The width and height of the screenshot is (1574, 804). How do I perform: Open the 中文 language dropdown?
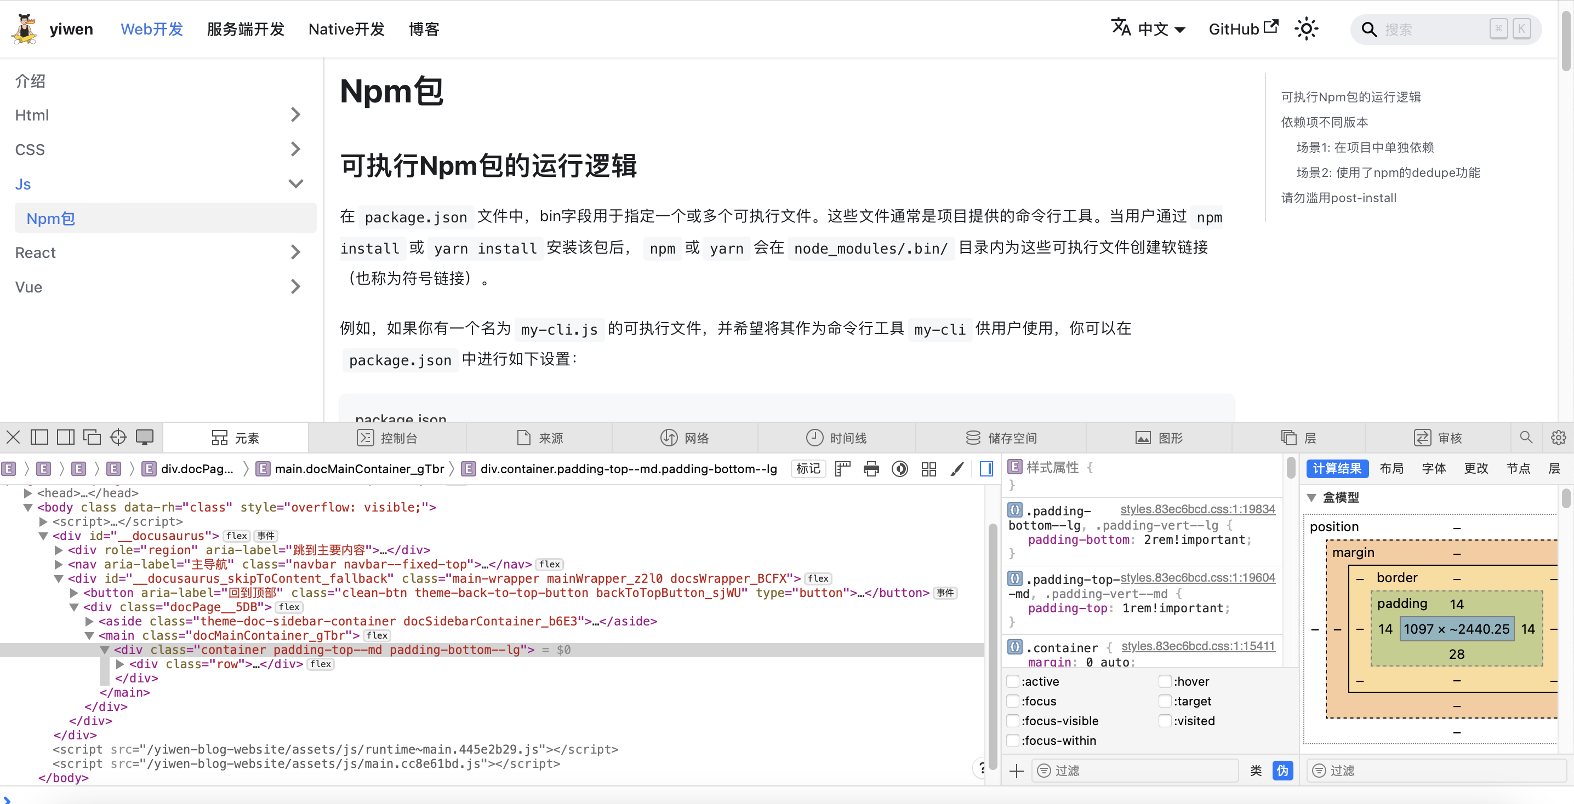[1148, 28]
